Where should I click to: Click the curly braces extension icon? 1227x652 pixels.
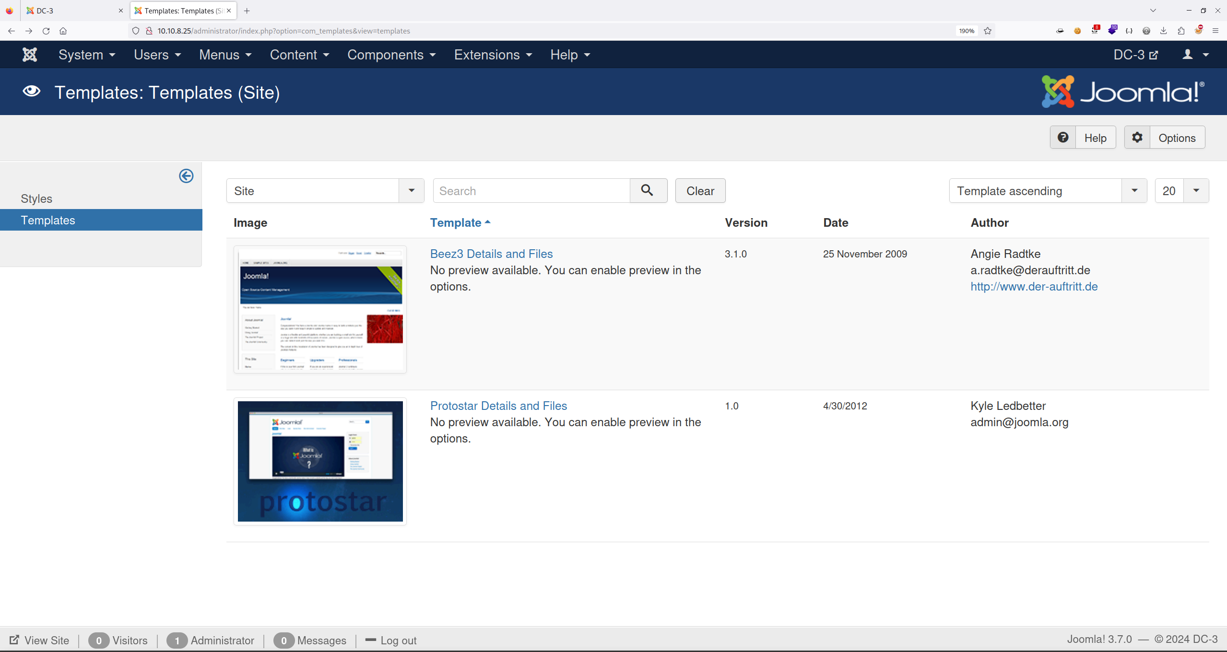1129,31
